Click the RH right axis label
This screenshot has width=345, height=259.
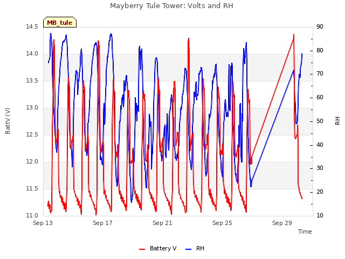tap(337, 121)
